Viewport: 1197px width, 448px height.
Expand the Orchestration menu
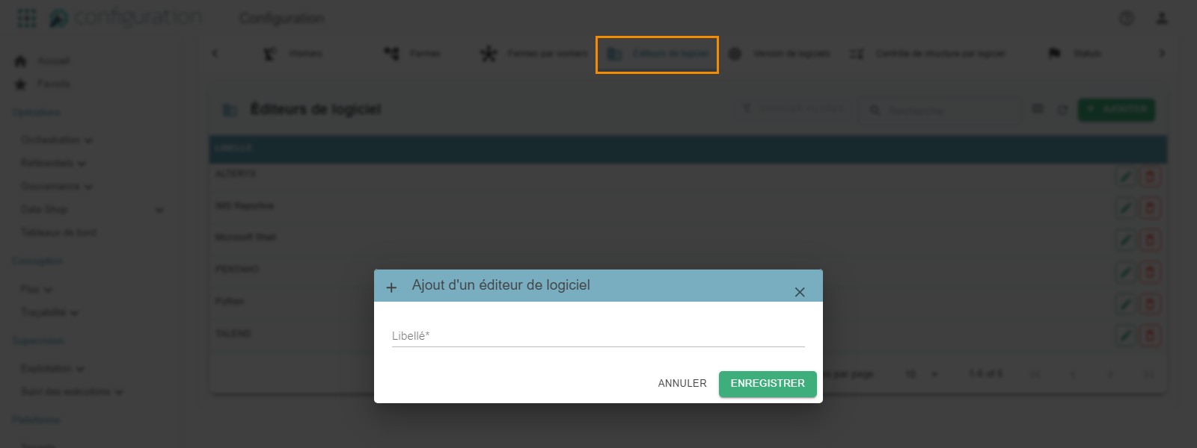57,140
